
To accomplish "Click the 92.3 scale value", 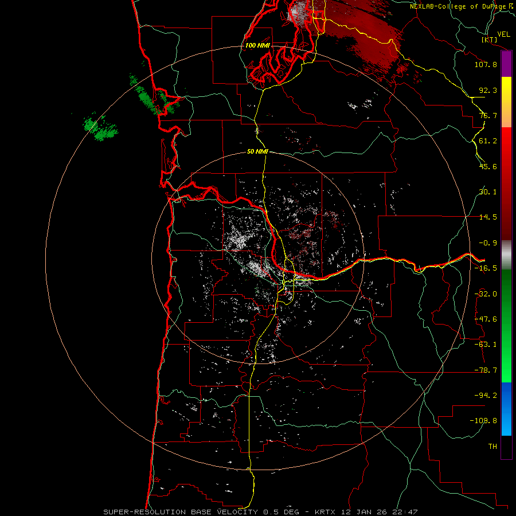I will coord(488,90).
